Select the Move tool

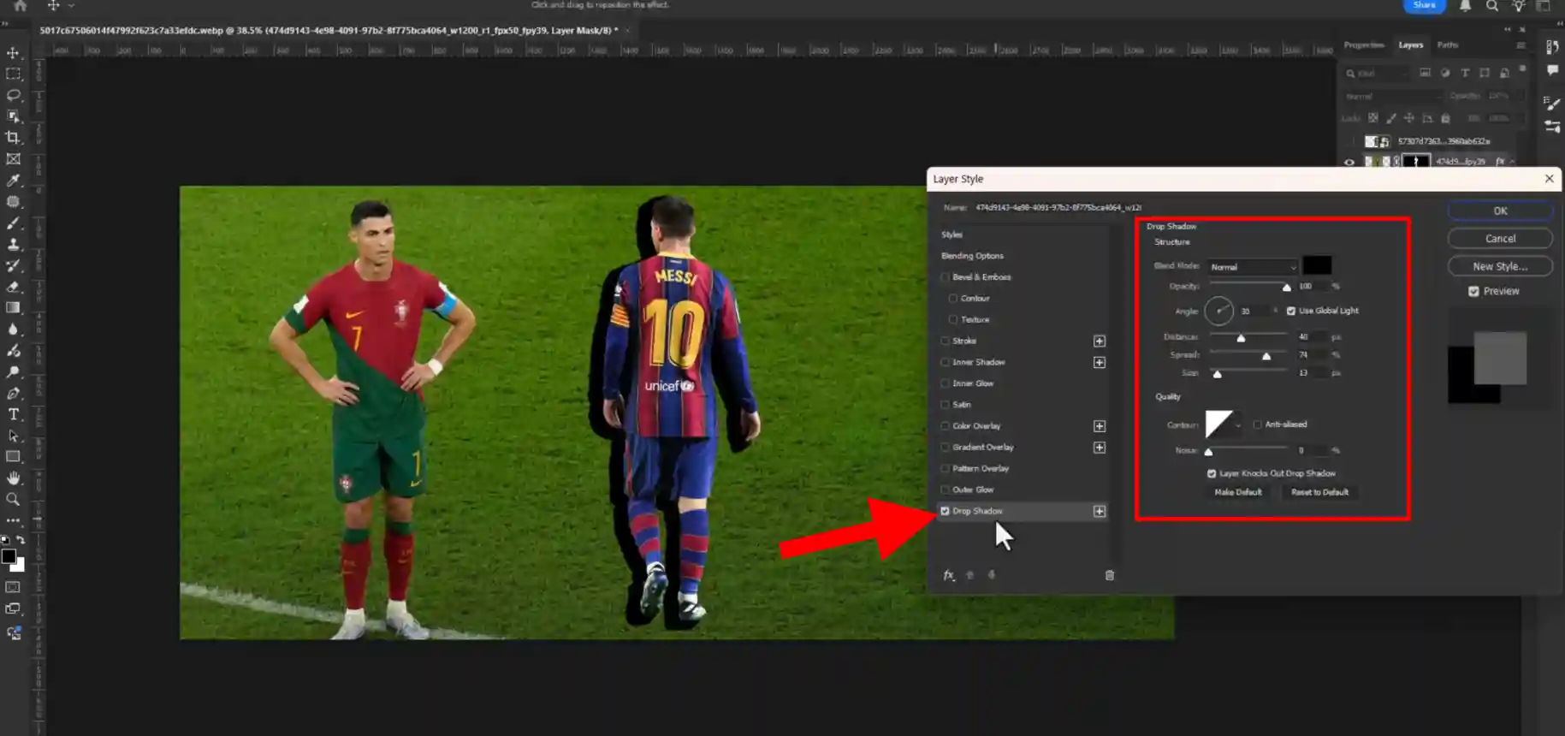14,53
